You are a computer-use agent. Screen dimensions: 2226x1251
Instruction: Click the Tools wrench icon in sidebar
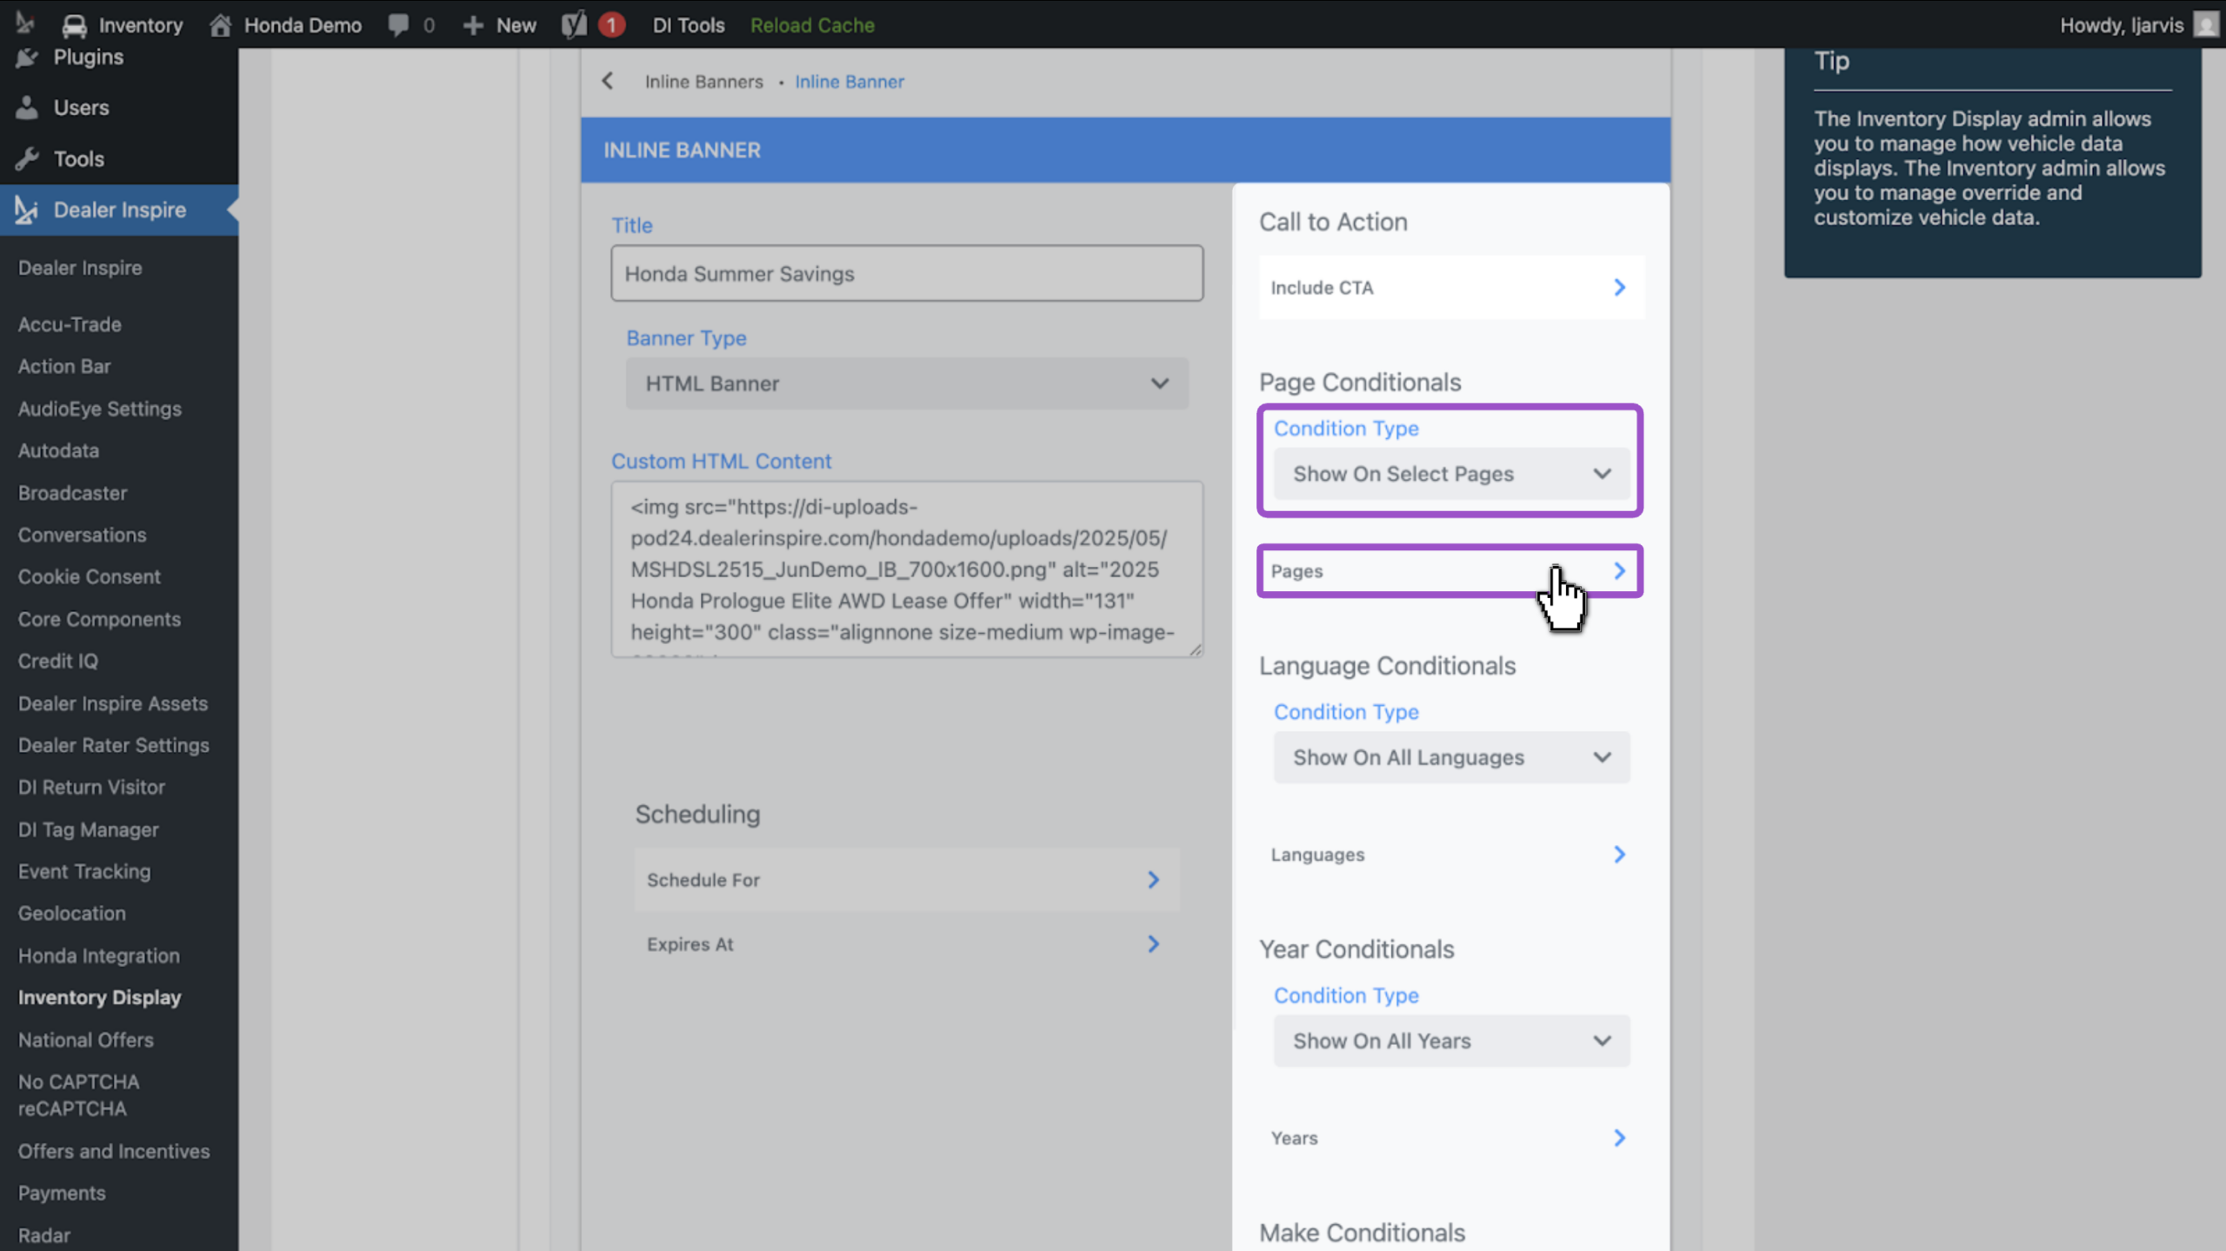click(x=27, y=159)
